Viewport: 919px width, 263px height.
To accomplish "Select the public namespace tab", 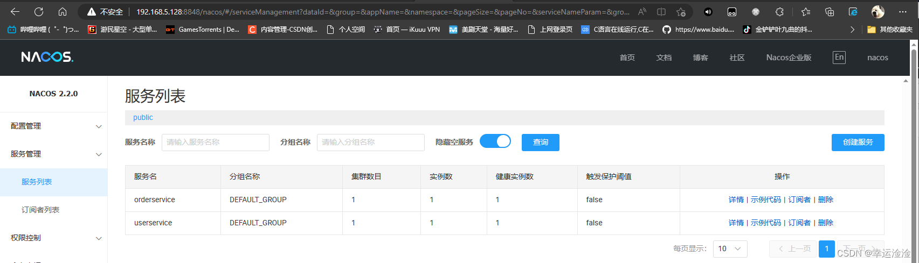I will tap(143, 117).
